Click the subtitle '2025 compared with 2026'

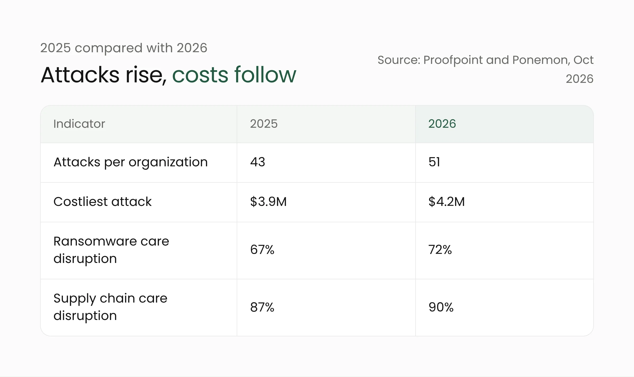point(124,48)
